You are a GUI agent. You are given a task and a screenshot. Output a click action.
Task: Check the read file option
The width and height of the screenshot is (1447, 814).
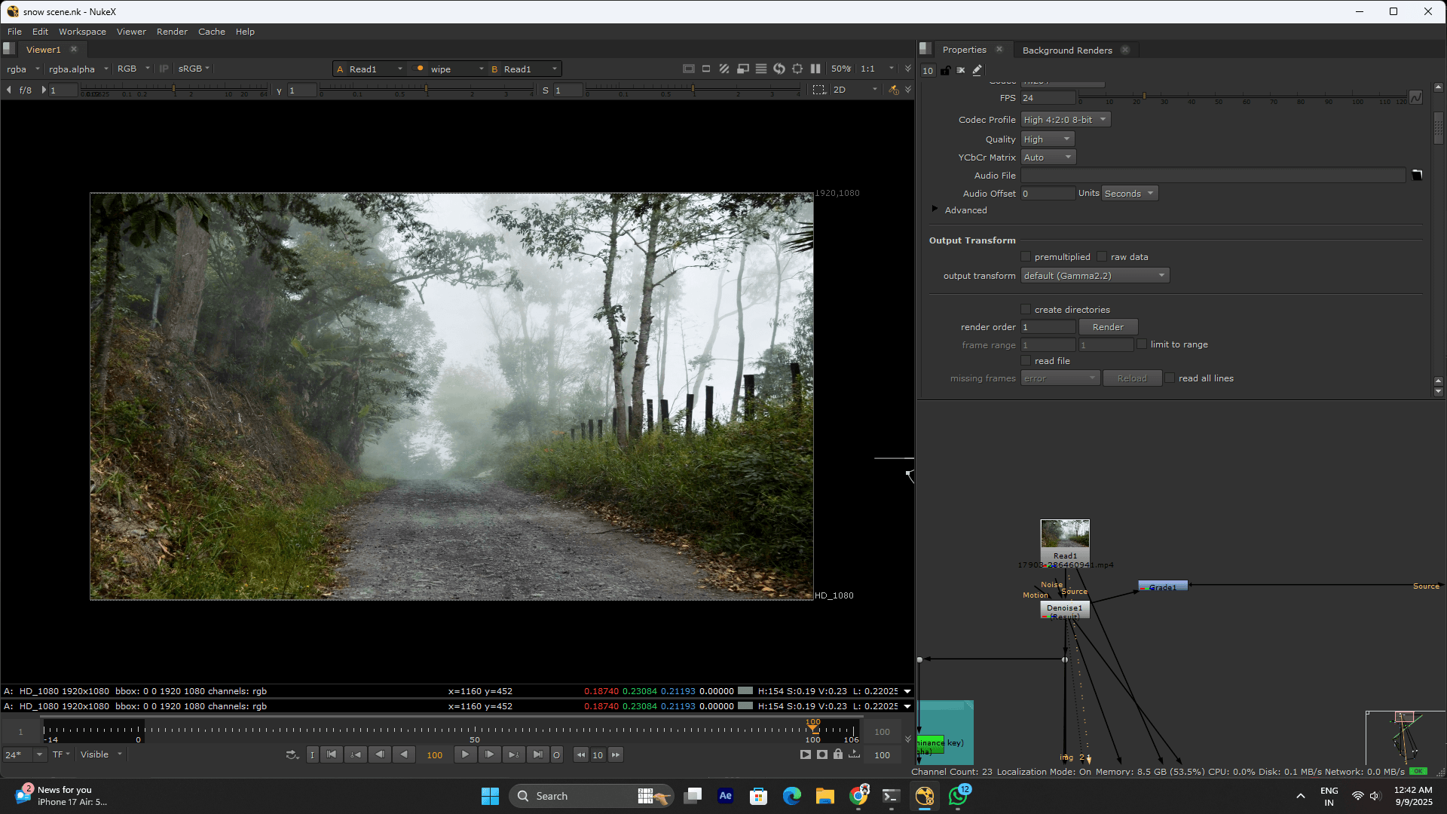(x=1026, y=360)
